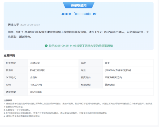The image size is (159, 127).
Task: Click the 导师 label cell
Action: (16, 85)
